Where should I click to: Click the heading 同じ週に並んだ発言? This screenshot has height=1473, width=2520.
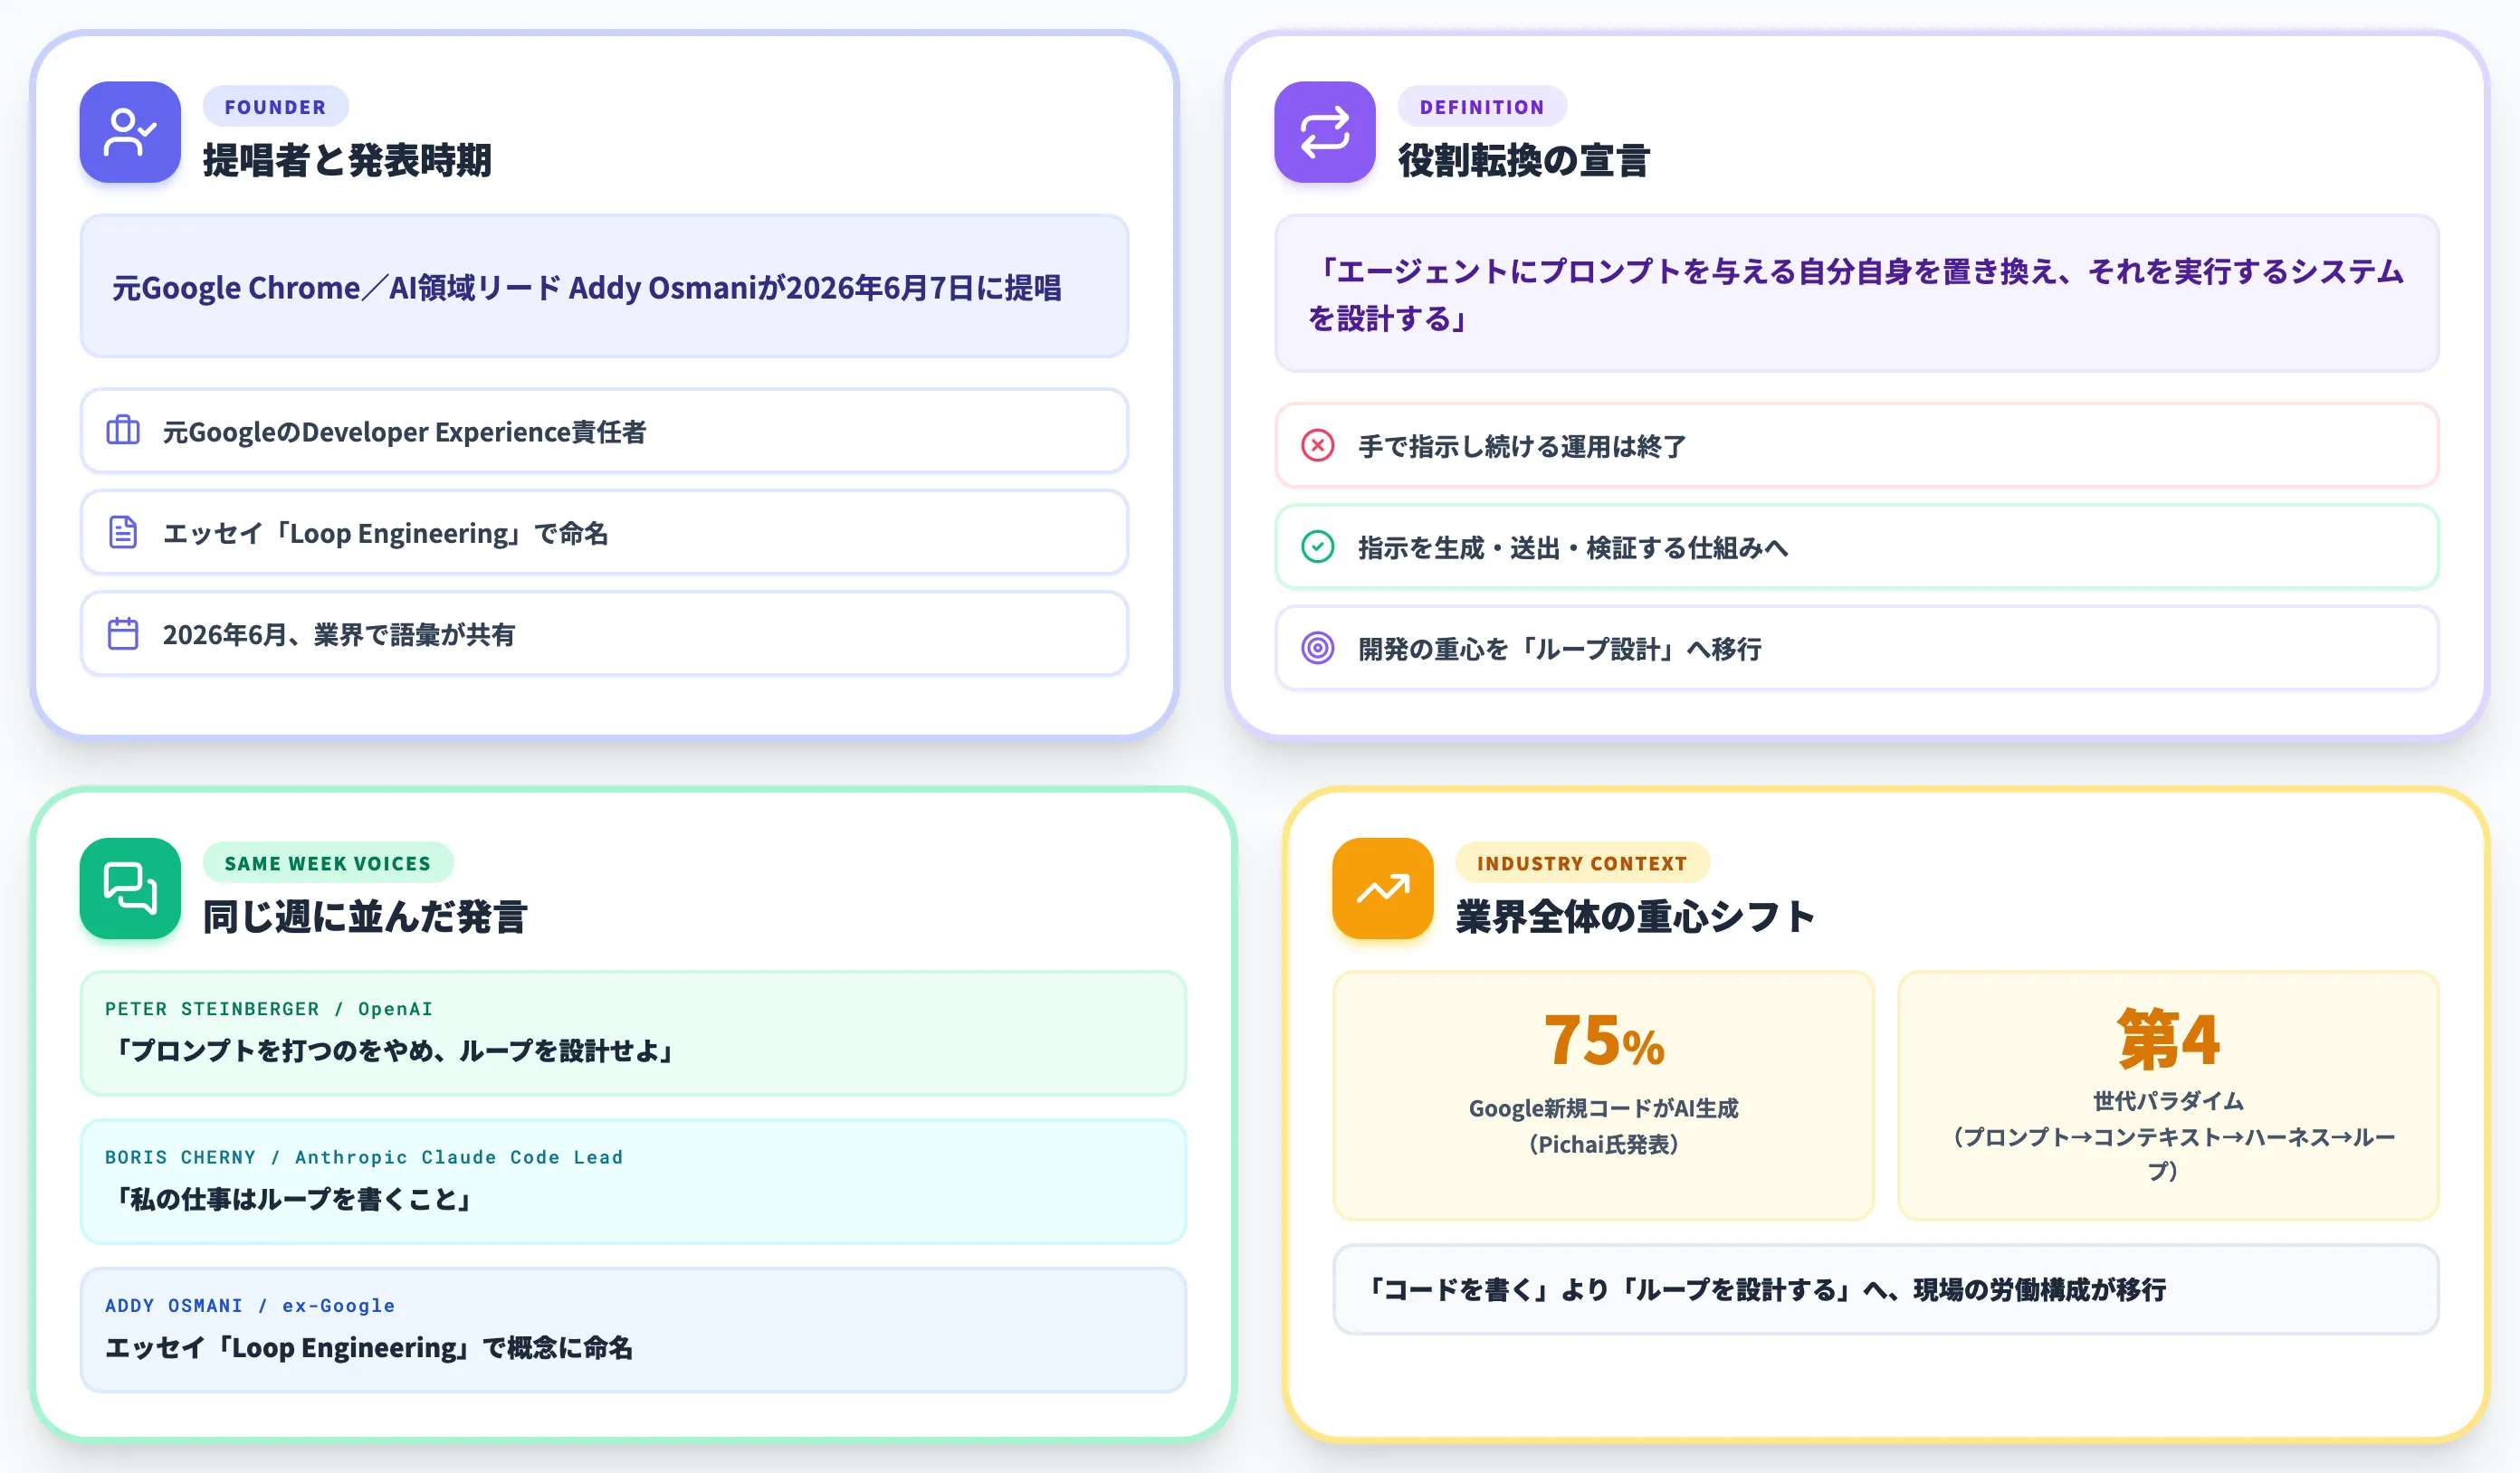365,917
